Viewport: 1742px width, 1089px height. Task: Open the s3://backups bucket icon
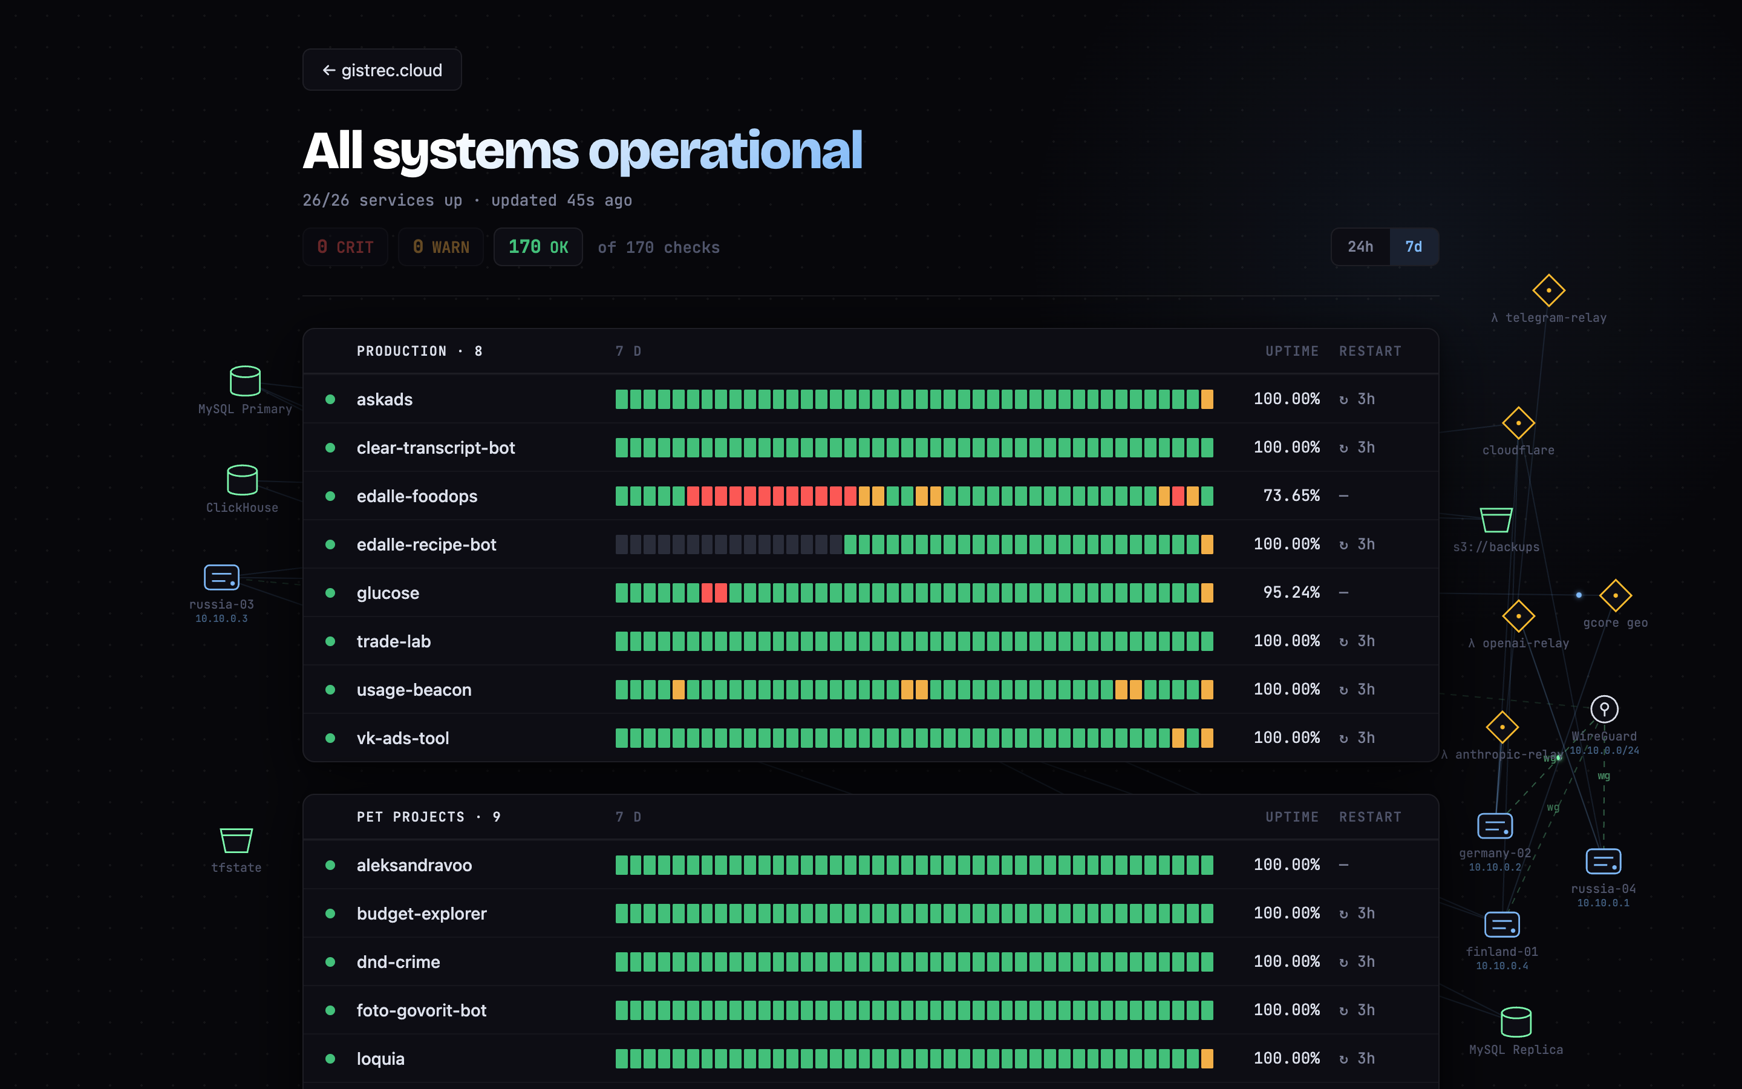pyautogui.click(x=1496, y=520)
